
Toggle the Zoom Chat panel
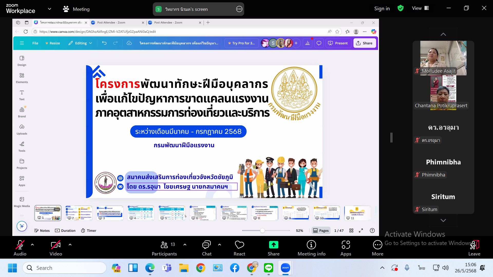tap(206, 248)
